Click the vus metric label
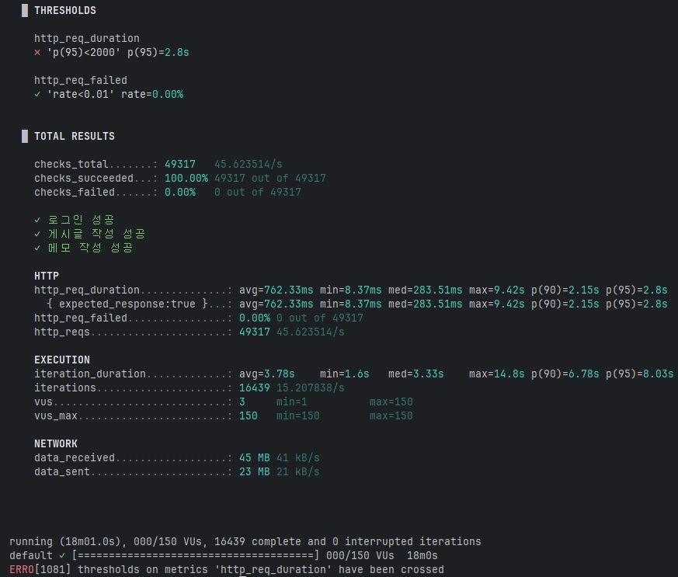The width and height of the screenshot is (678, 577). pos(43,401)
